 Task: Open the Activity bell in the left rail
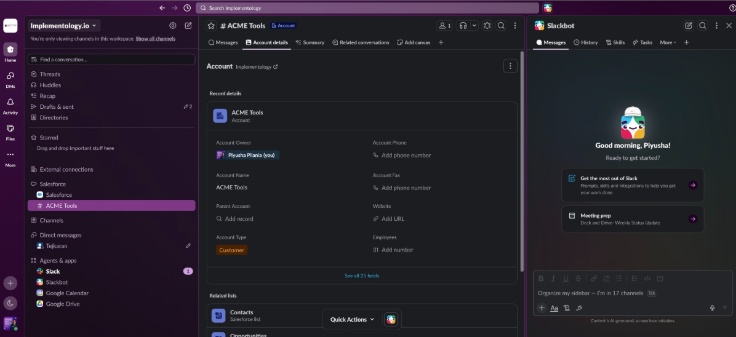click(10, 106)
